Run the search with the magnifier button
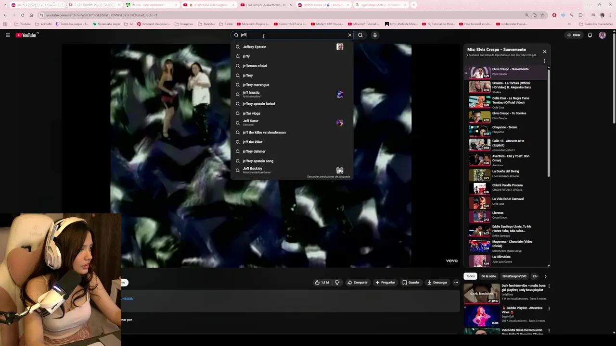 [x=360, y=35]
